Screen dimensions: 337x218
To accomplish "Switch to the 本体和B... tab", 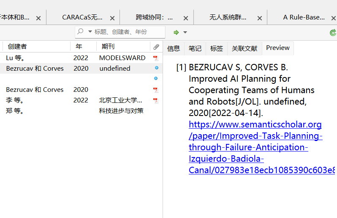I will coord(15,17).
